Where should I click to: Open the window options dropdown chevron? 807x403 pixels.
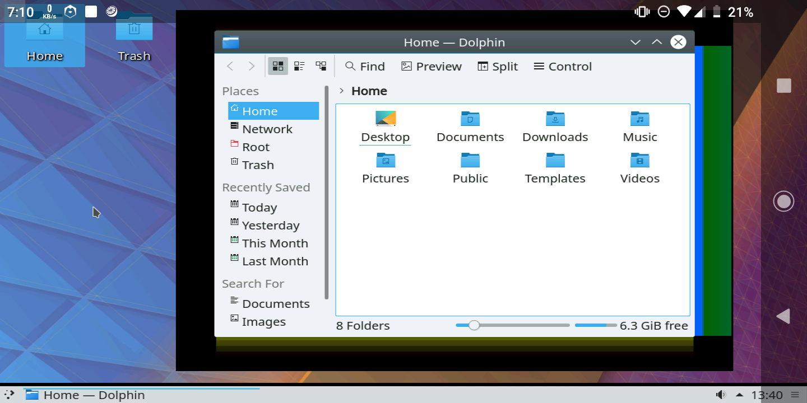pyautogui.click(x=635, y=42)
